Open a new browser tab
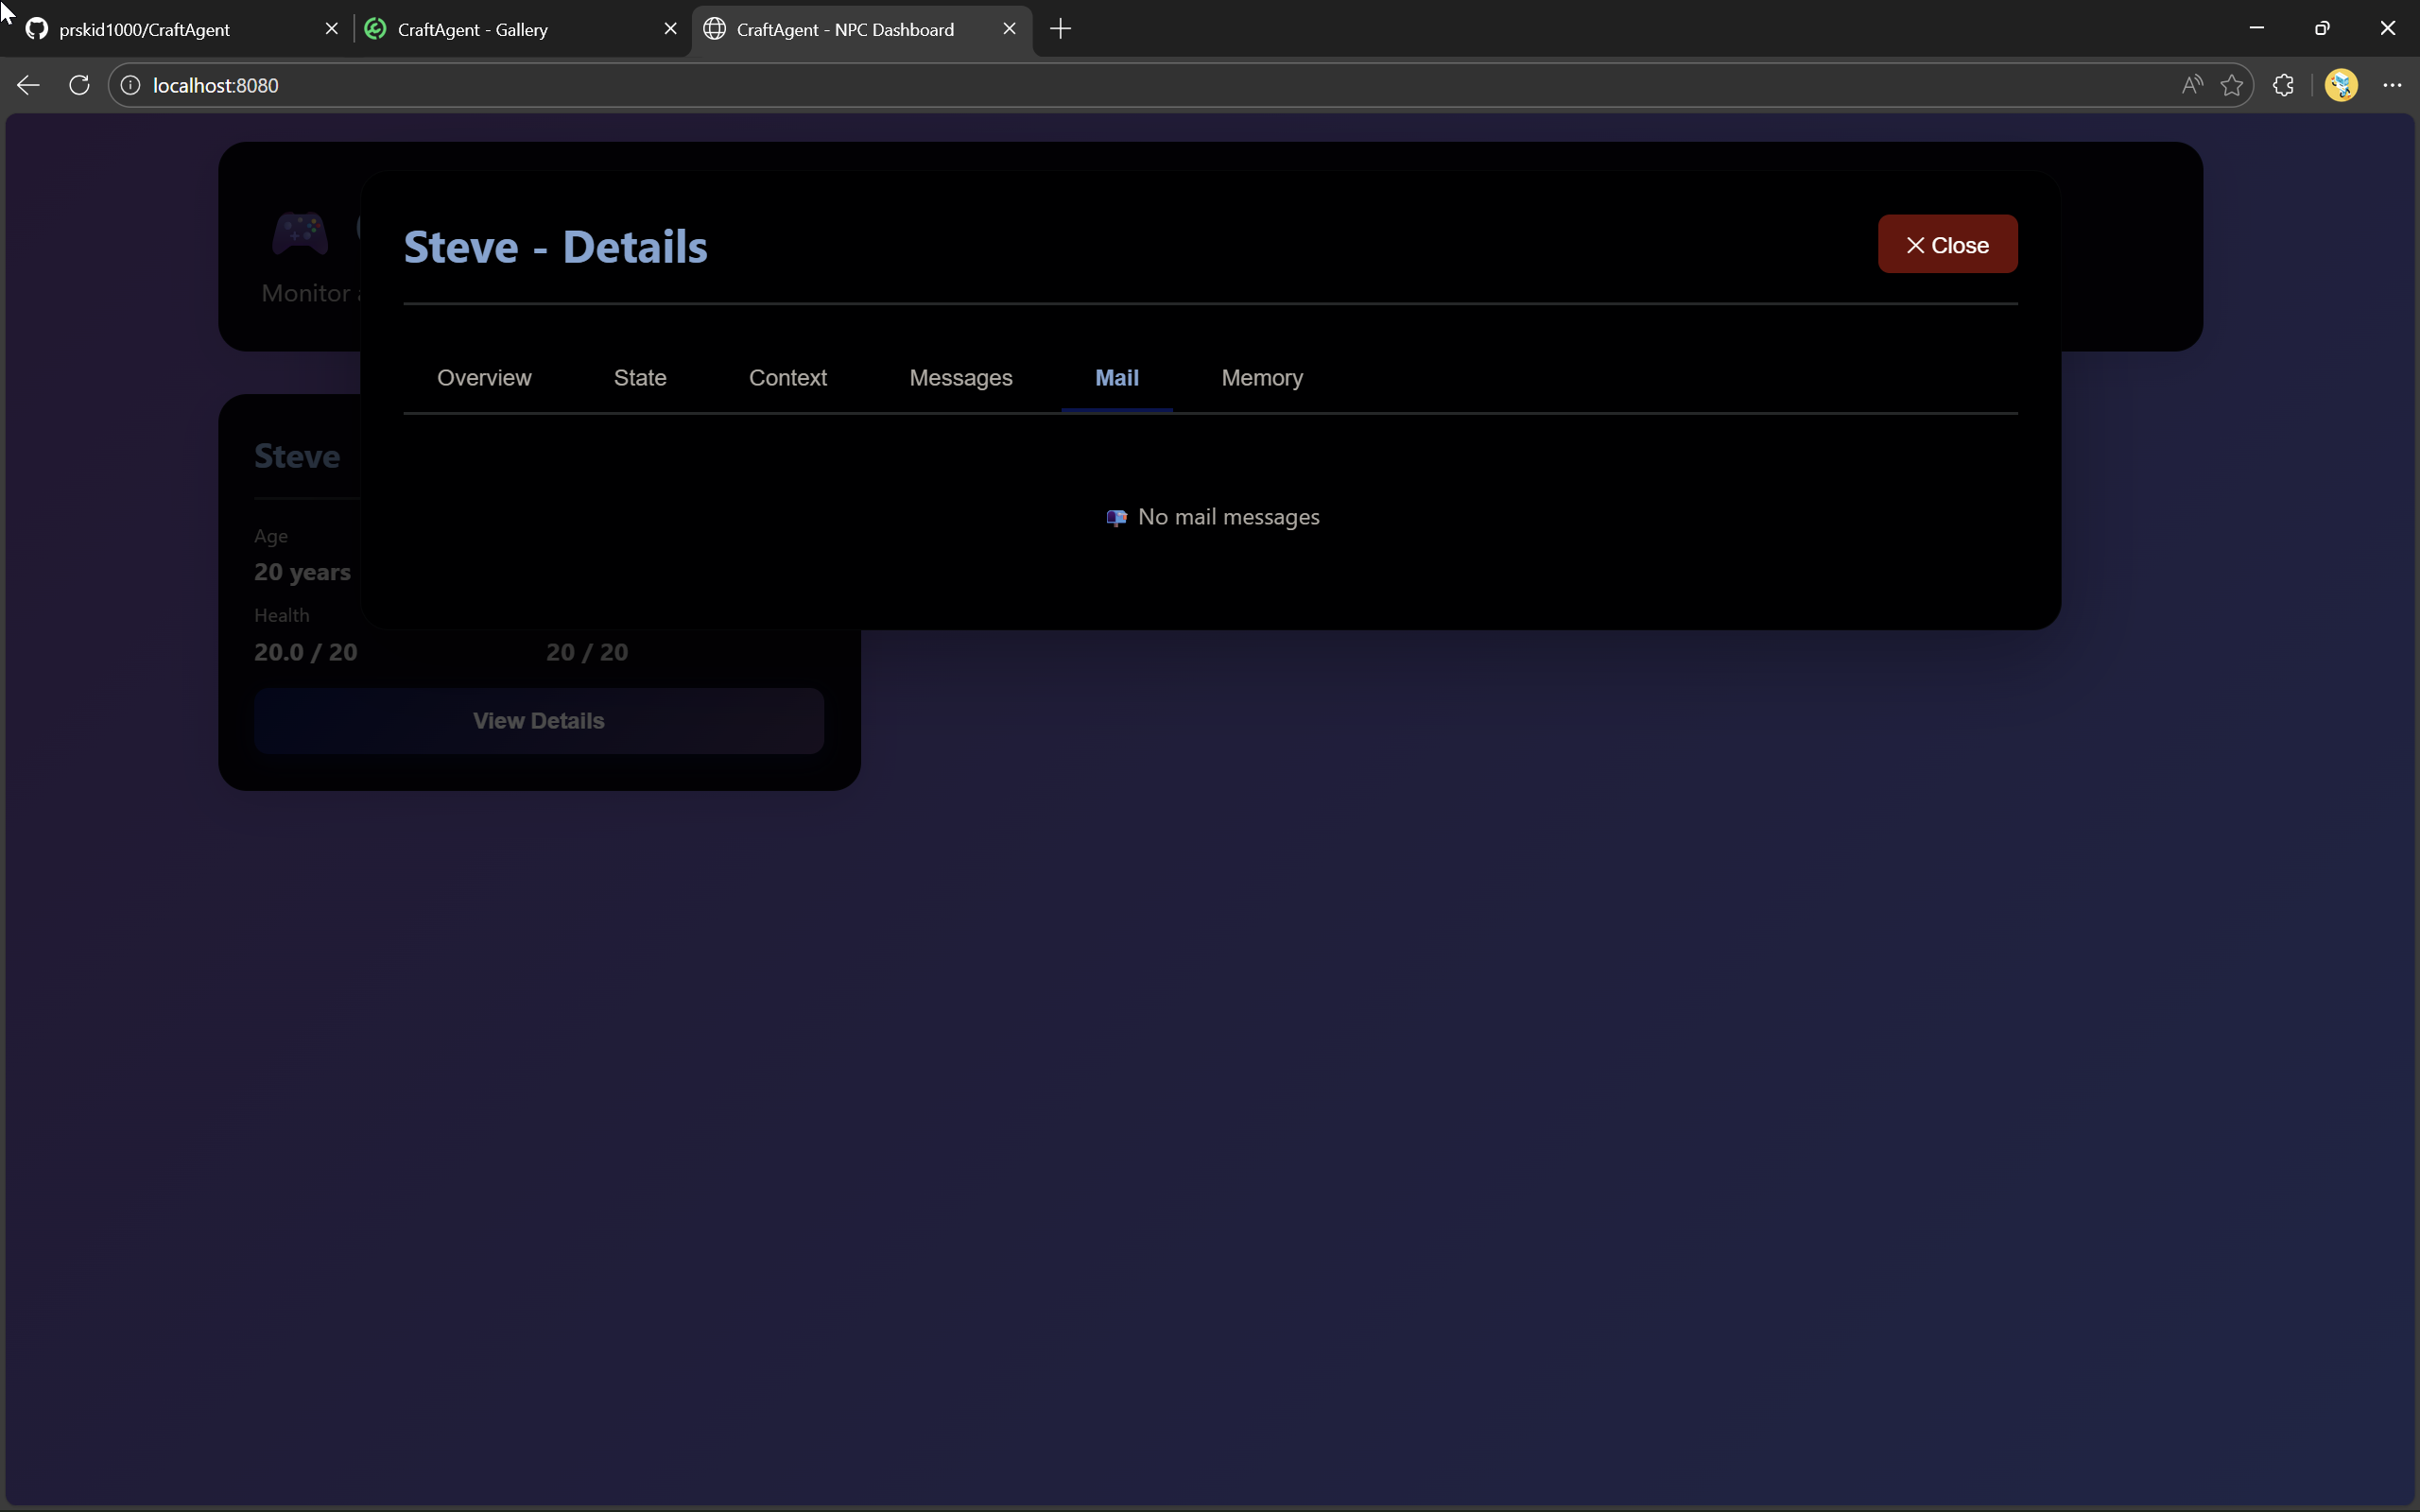The height and width of the screenshot is (1512, 2420). point(1061,29)
